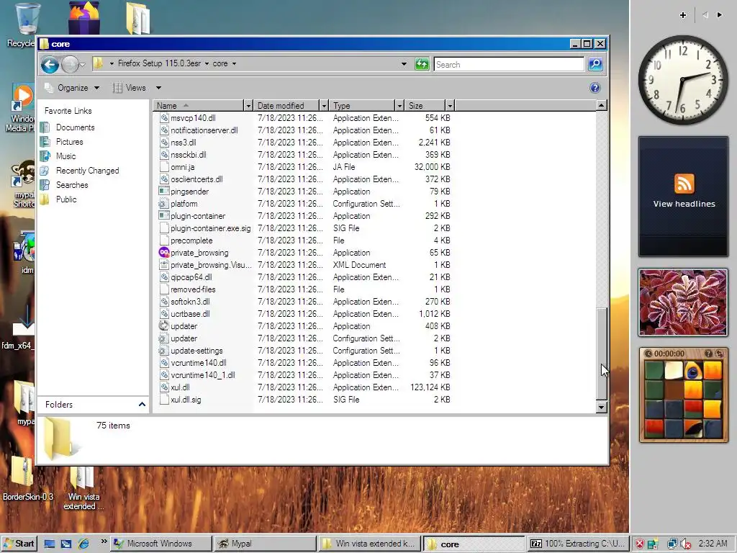Click View headlines in feed gadget
This screenshot has height=553, width=737.
coord(684,204)
